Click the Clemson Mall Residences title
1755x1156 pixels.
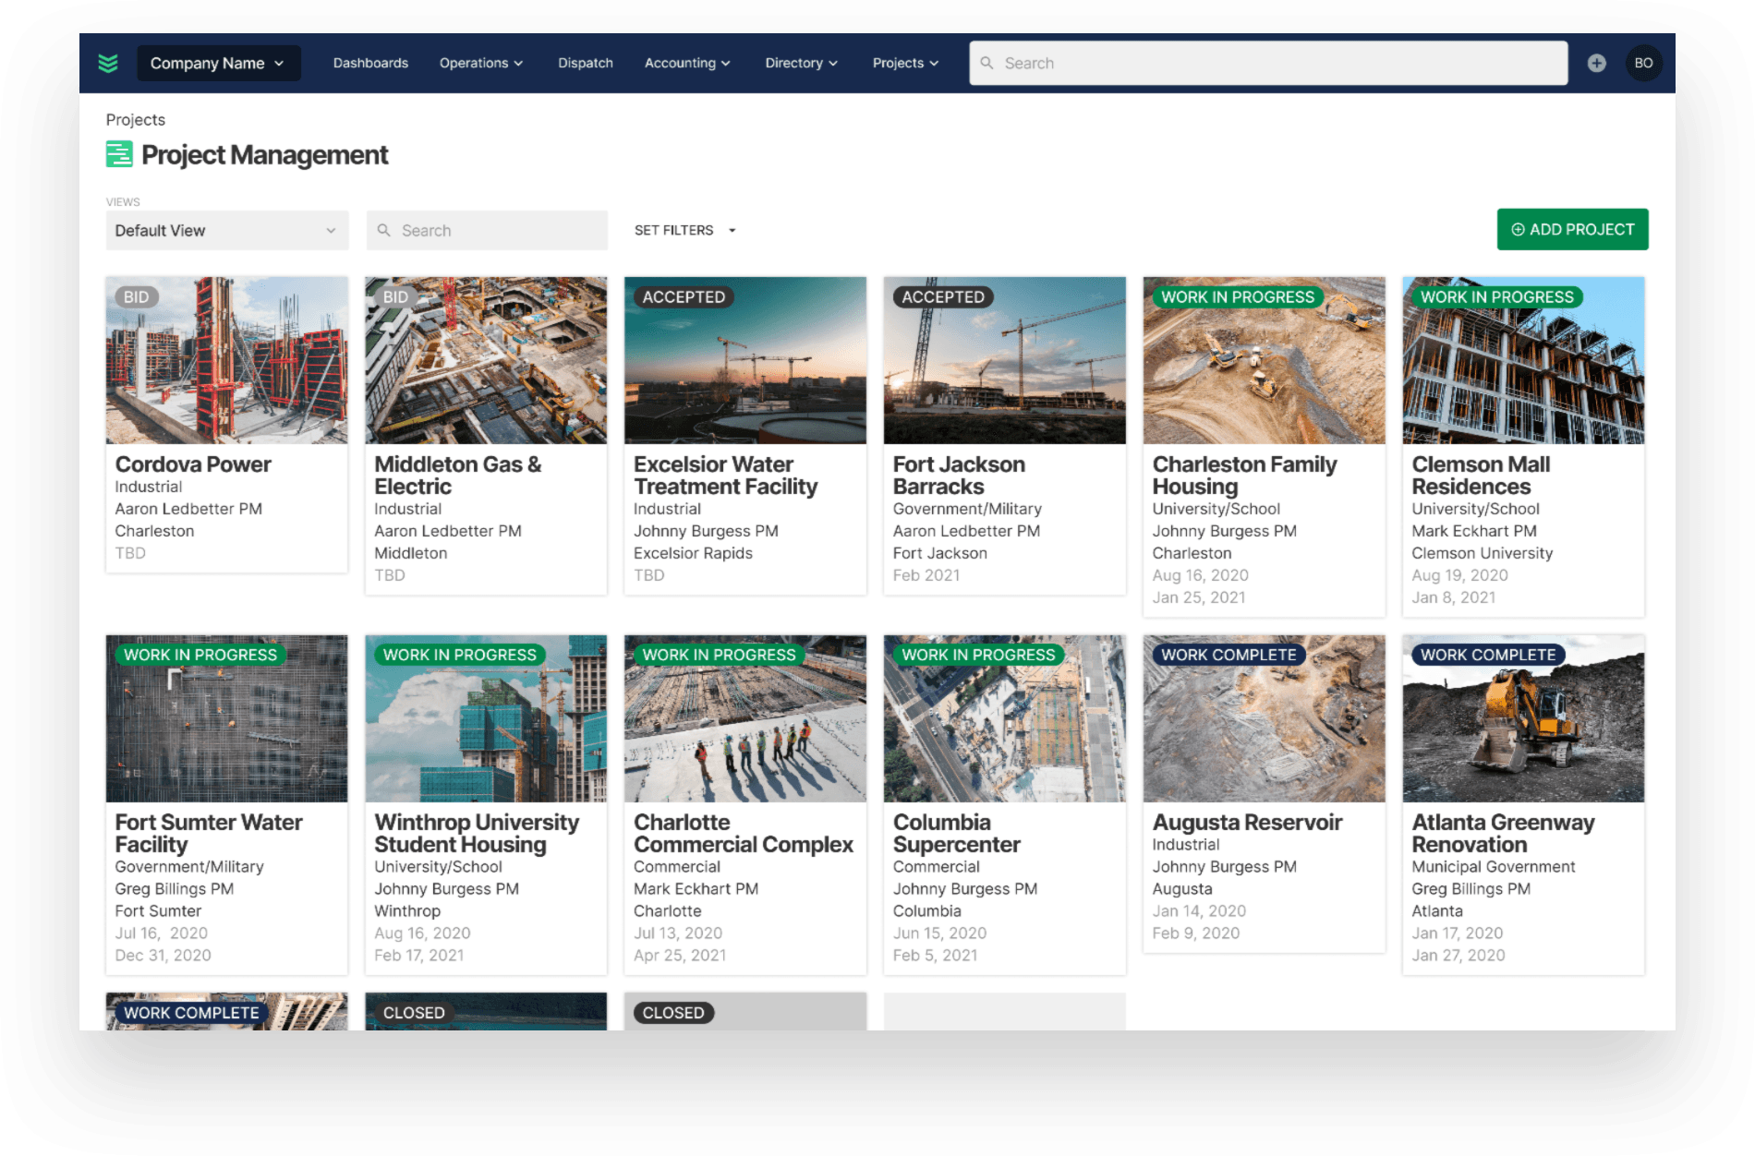(x=1481, y=476)
